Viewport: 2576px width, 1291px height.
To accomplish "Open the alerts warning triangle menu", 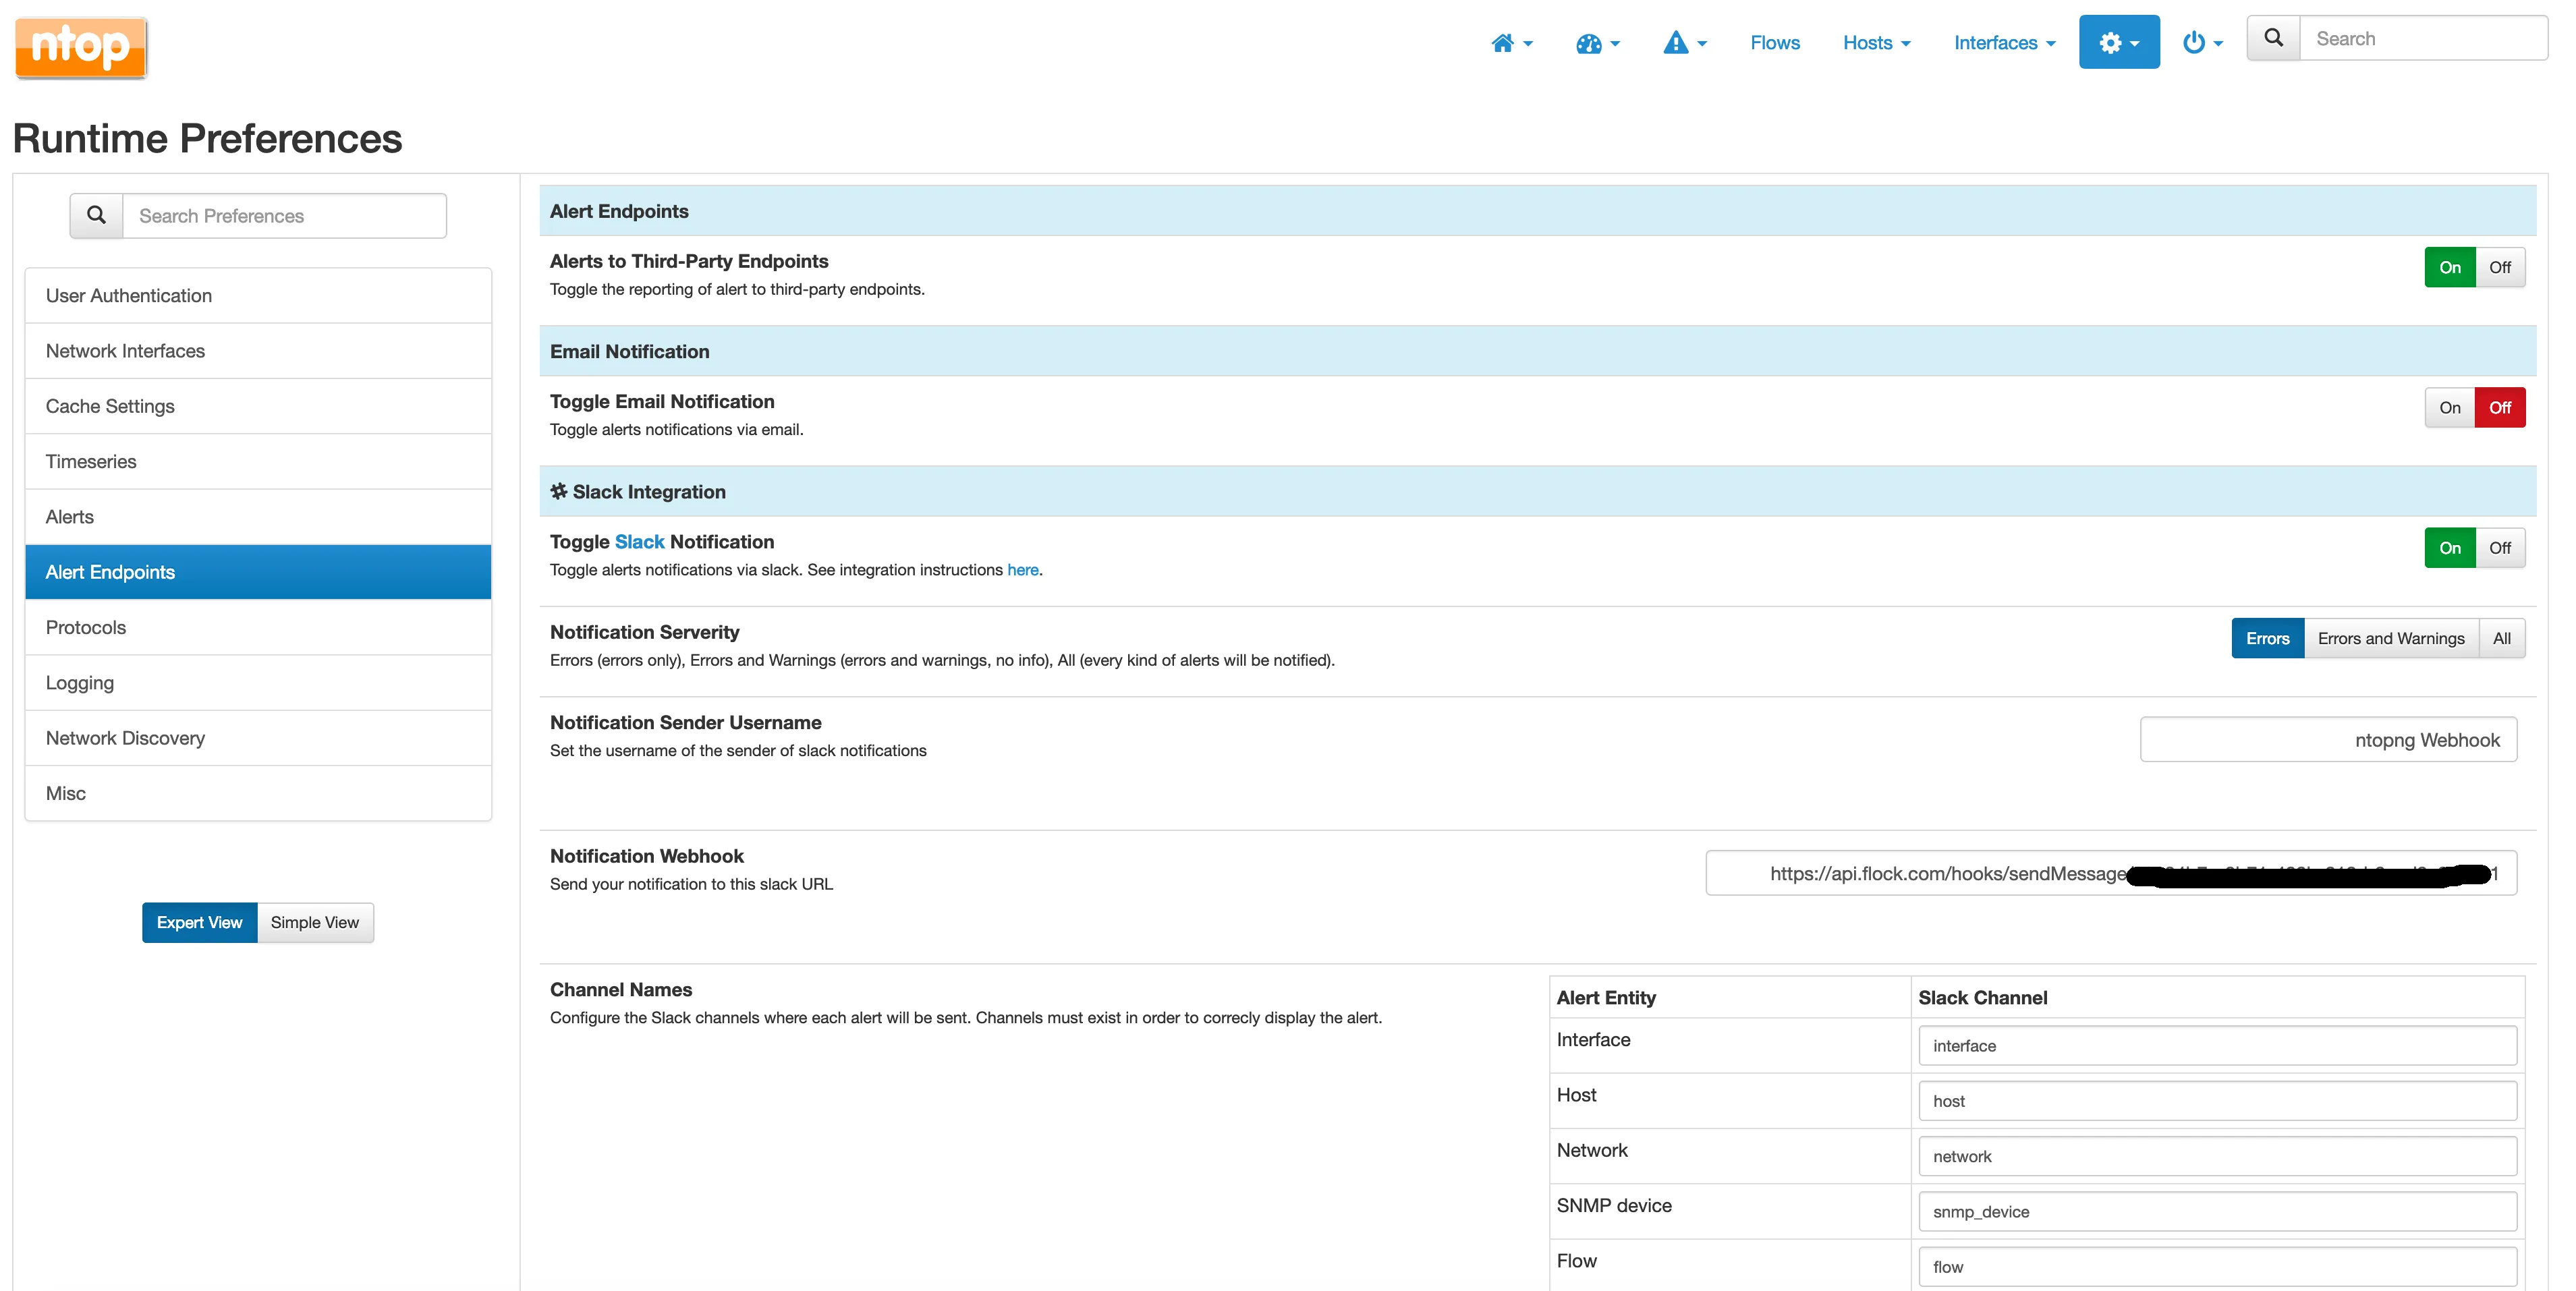I will [1684, 43].
